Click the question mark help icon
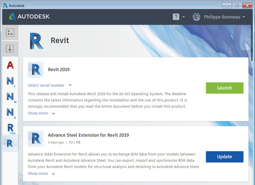This screenshot has width=255, height=185. 176,17
